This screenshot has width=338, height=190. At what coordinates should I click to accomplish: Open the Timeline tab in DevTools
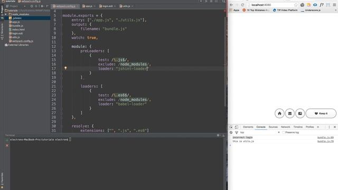point(298,127)
